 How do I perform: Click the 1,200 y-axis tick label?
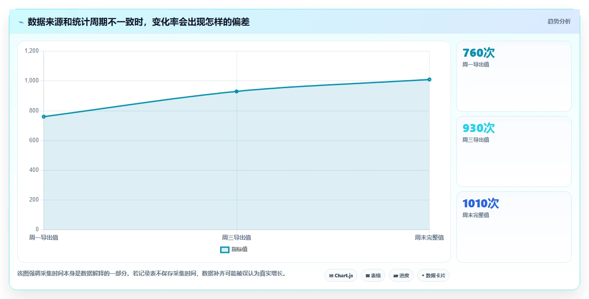pos(32,51)
